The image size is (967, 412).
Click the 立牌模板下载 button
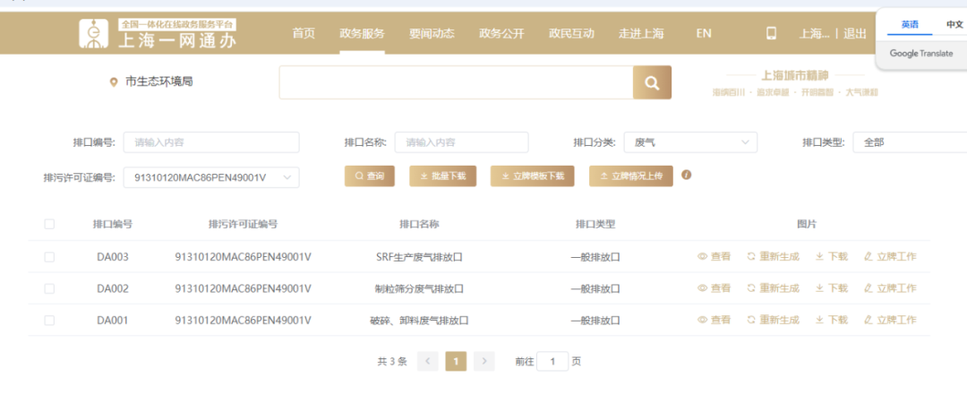point(533,176)
